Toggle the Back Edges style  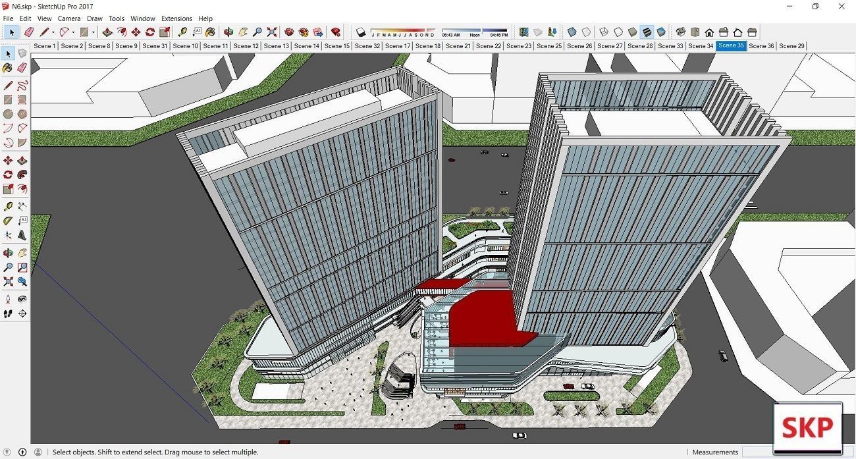586,32
